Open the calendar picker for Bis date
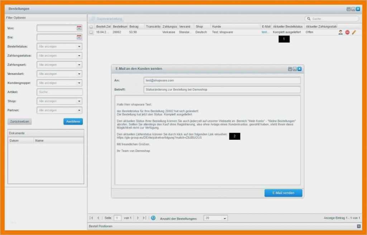Viewport: 367px width, 235px height. pyautogui.click(x=79, y=37)
